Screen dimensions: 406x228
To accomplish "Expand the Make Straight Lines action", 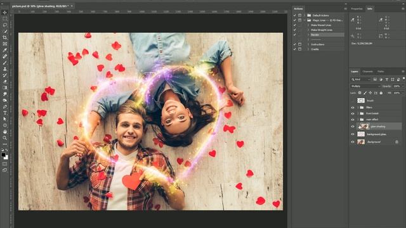I will (308, 30).
